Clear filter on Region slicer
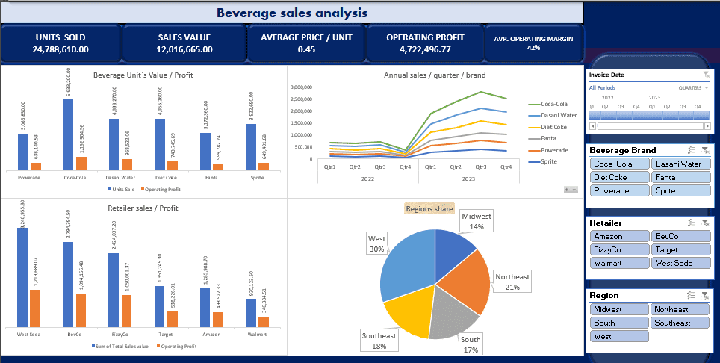 tap(707, 295)
